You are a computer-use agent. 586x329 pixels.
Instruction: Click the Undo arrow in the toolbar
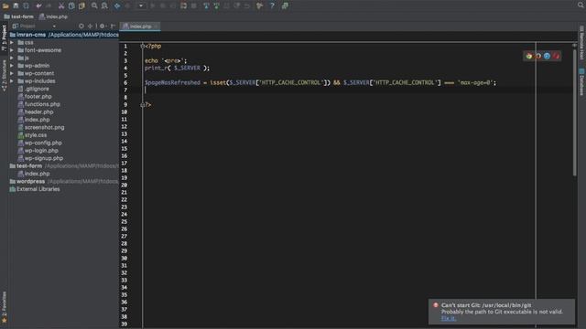pyautogui.click(x=38, y=5)
